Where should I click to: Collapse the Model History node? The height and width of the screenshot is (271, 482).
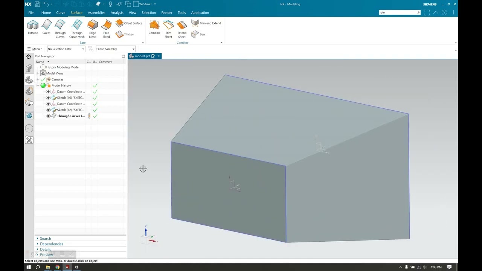click(x=38, y=85)
